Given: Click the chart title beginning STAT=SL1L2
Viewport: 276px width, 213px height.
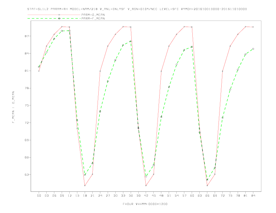Looking at the screenshot, I should (x=137, y=9).
